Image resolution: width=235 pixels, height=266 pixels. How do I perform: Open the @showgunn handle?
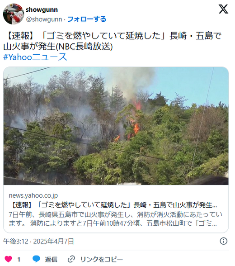pos(44,19)
